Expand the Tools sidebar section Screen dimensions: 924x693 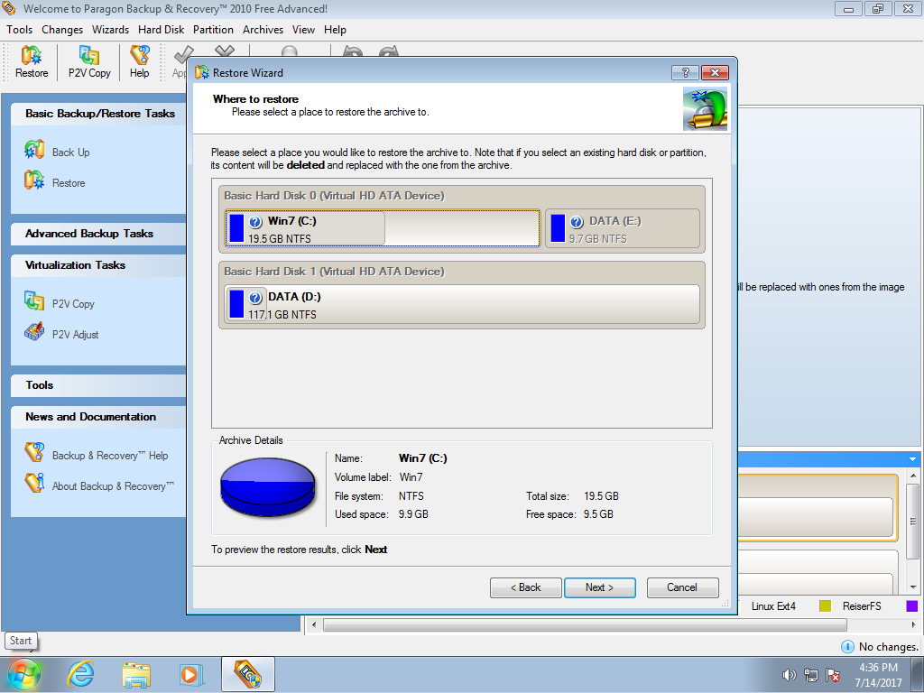pyautogui.click(x=40, y=385)
